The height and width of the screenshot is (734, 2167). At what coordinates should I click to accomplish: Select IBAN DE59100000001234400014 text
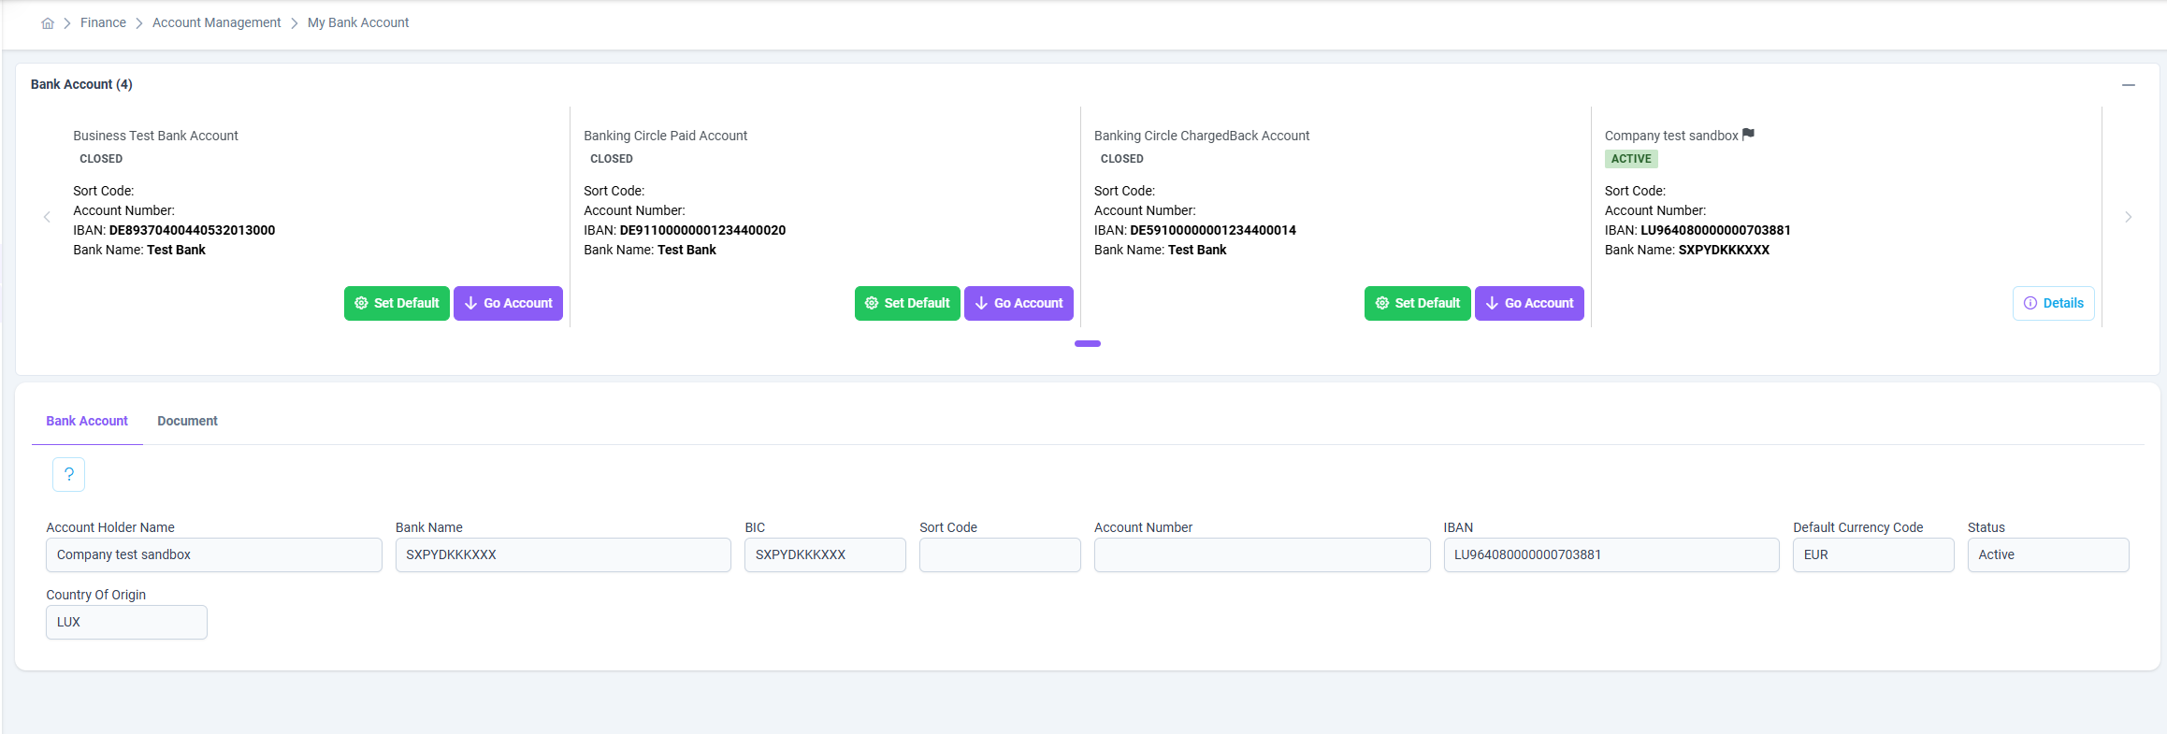click(x=1213, y=230)
